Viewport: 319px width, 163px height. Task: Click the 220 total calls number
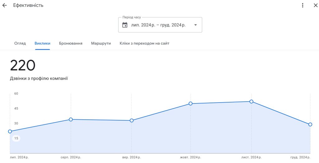click(x=23, y=66)
